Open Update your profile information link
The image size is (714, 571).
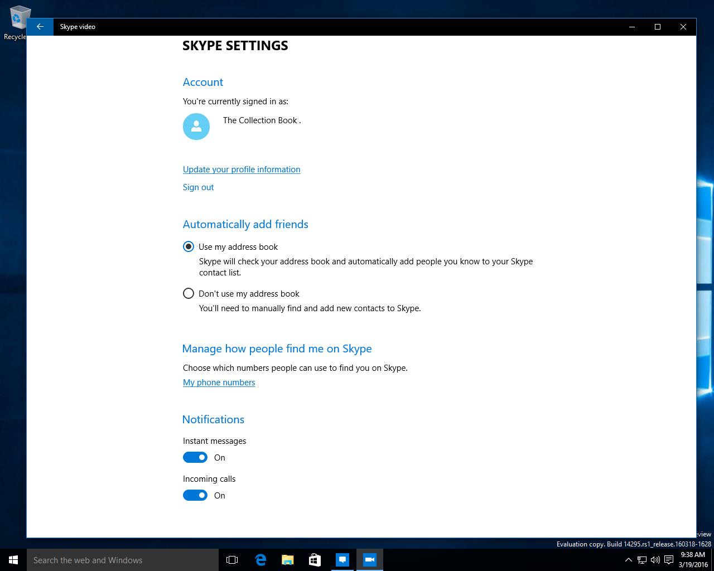242,170
